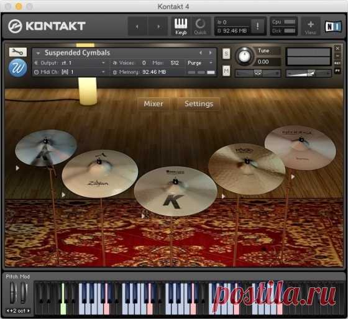Screen dimensions: 348x319
Task: Open the Purge dropdown menu
Action: click(200, 63)
